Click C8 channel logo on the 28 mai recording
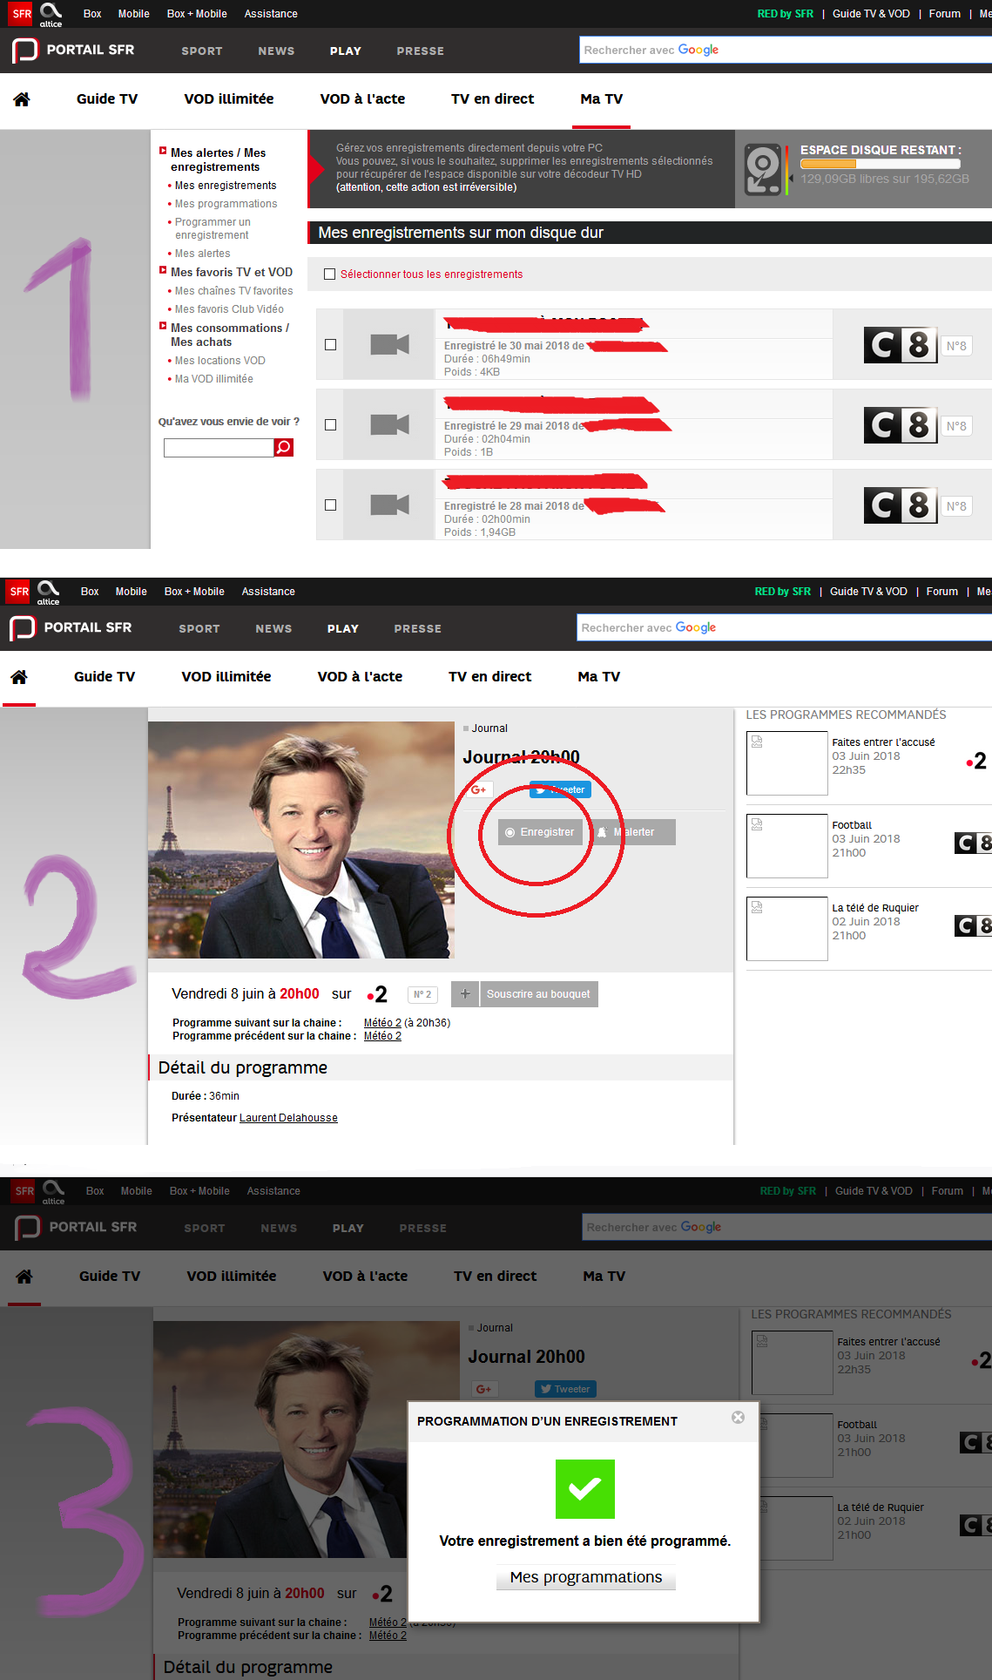 (901, 505)
